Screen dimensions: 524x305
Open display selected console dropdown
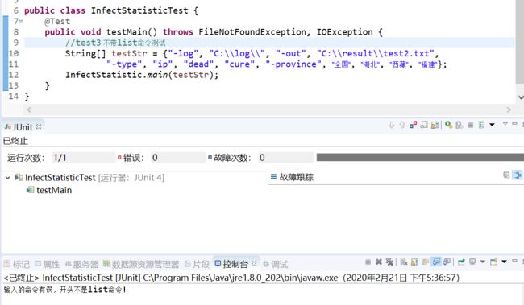pos(483,262)
